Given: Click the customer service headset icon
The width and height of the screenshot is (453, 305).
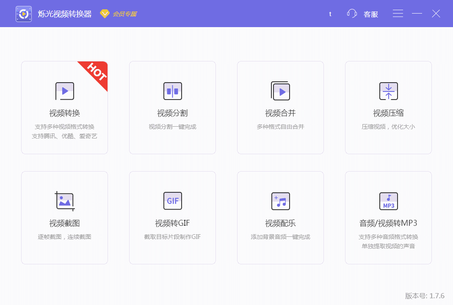Looking at the screenshot, I should (351, 13).
